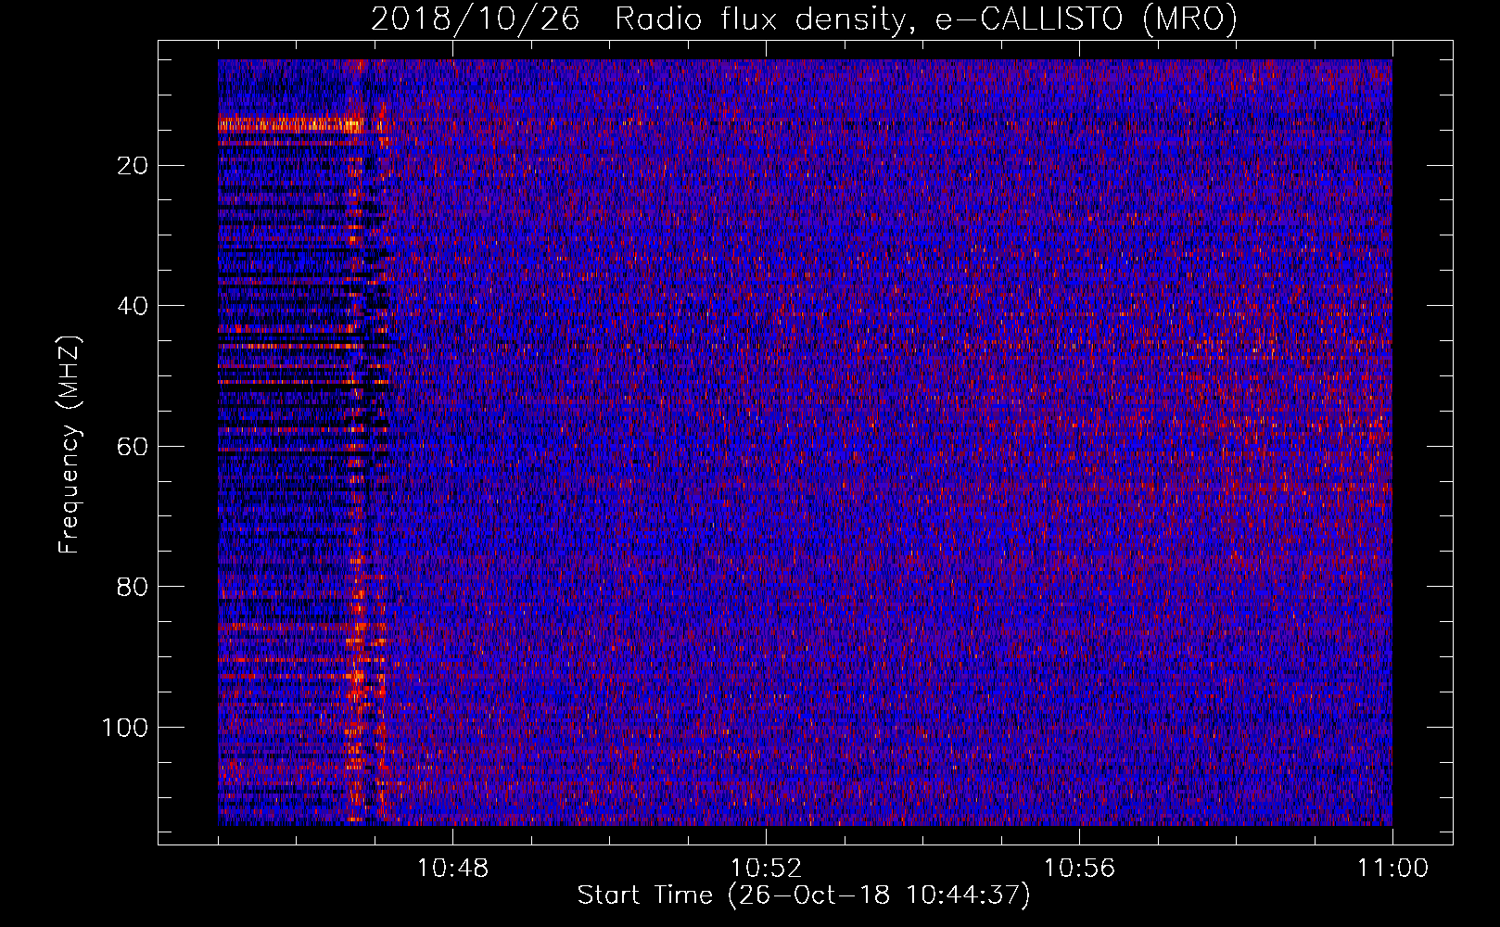Click the 40 MHz frequency tick label

pos(133,306)
